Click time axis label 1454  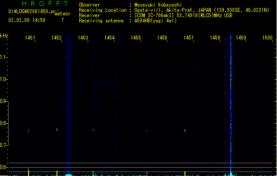point(109,38)
